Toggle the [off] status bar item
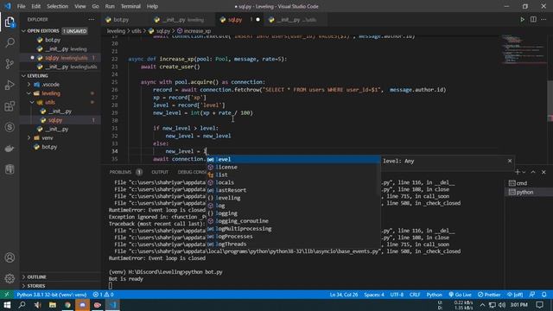The image size is (553, 311). (x=515, y=295)
